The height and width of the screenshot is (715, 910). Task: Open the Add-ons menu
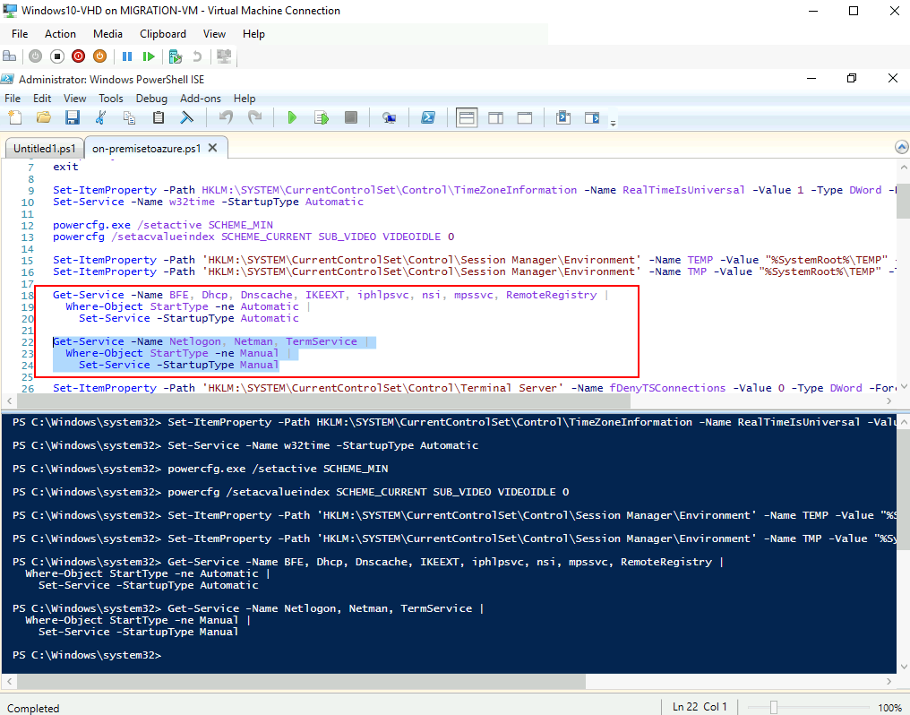click(x=201, y=99)
